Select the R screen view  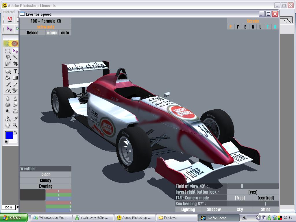(253, 27)
